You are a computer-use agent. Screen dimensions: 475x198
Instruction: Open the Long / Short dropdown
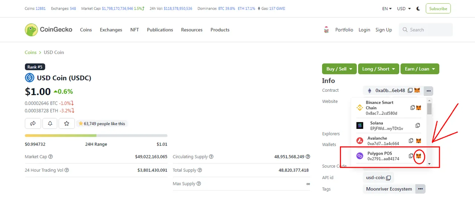coord(379,69)
